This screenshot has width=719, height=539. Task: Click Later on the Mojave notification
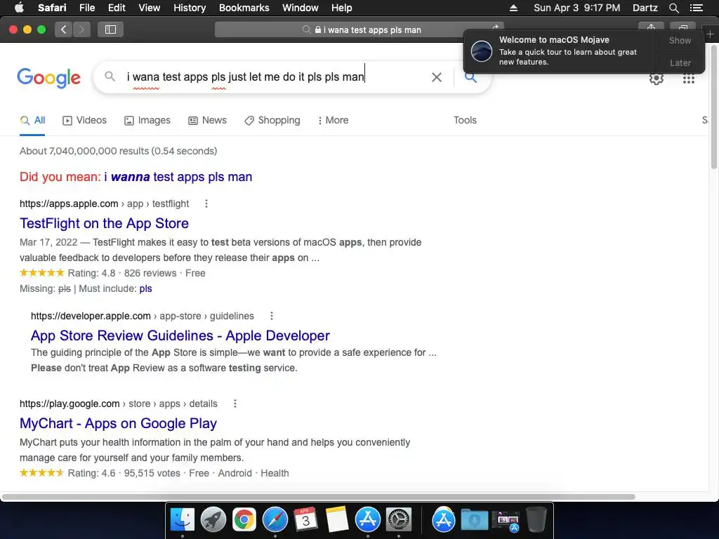680,62
